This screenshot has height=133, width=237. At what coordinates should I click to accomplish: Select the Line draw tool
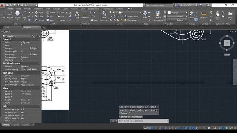tap(3, 15)
